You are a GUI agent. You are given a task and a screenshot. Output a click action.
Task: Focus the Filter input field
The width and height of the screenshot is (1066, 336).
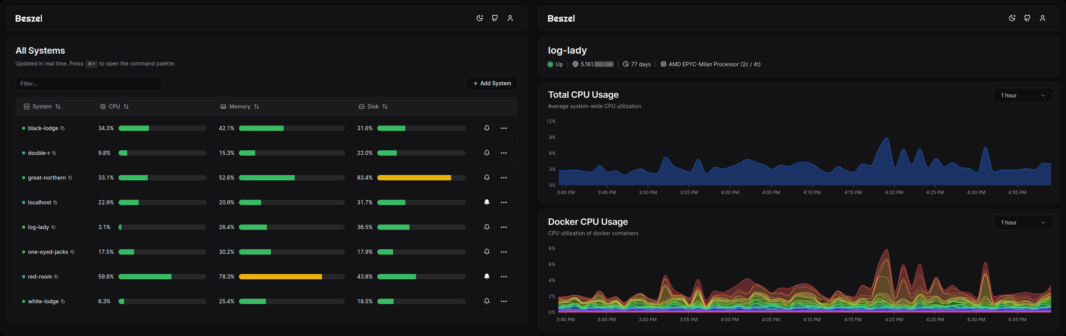88,83
